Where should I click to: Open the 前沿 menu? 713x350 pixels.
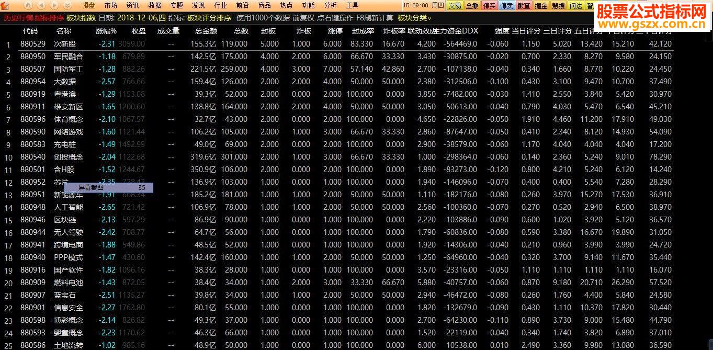coord(243,5)
